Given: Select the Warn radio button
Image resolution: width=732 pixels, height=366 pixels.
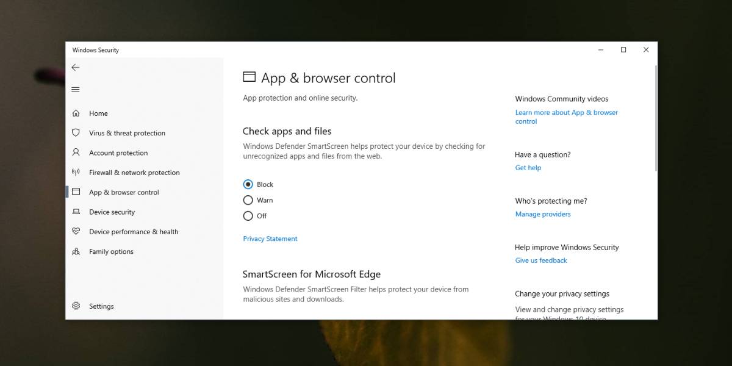Looking at the screenshot, I should click(x=248, y=200).
